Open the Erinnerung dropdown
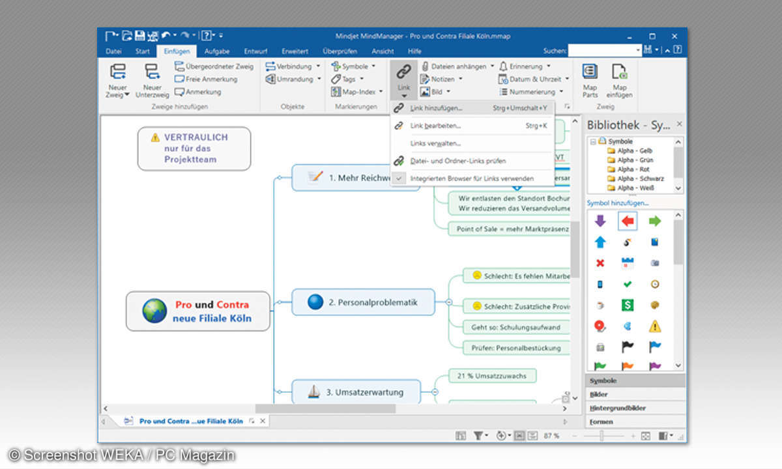 548,66
